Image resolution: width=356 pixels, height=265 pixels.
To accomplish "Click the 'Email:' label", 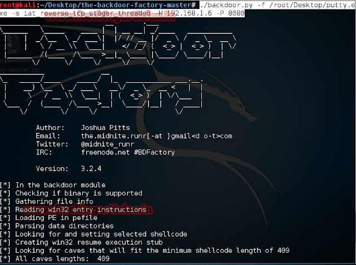I will tap(48, 136).
